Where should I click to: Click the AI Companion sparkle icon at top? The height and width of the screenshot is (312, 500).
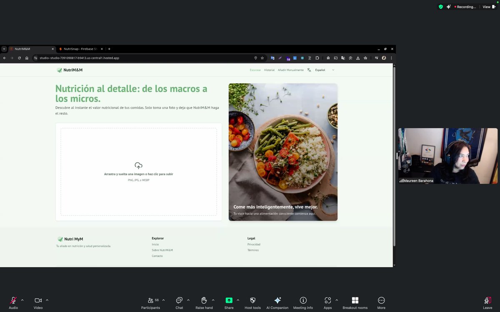tap(449, 7)
